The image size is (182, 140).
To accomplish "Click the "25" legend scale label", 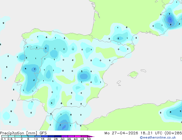I will tap(56, 139).
